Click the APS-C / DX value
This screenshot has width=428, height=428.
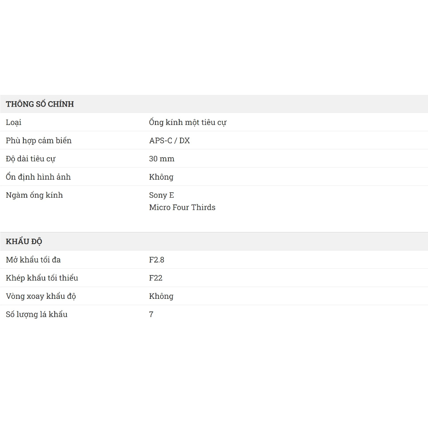pos(169,140)
